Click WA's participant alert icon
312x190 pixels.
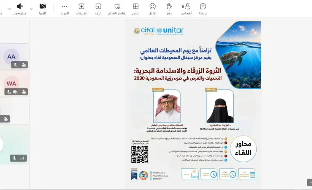click(24, 92)
